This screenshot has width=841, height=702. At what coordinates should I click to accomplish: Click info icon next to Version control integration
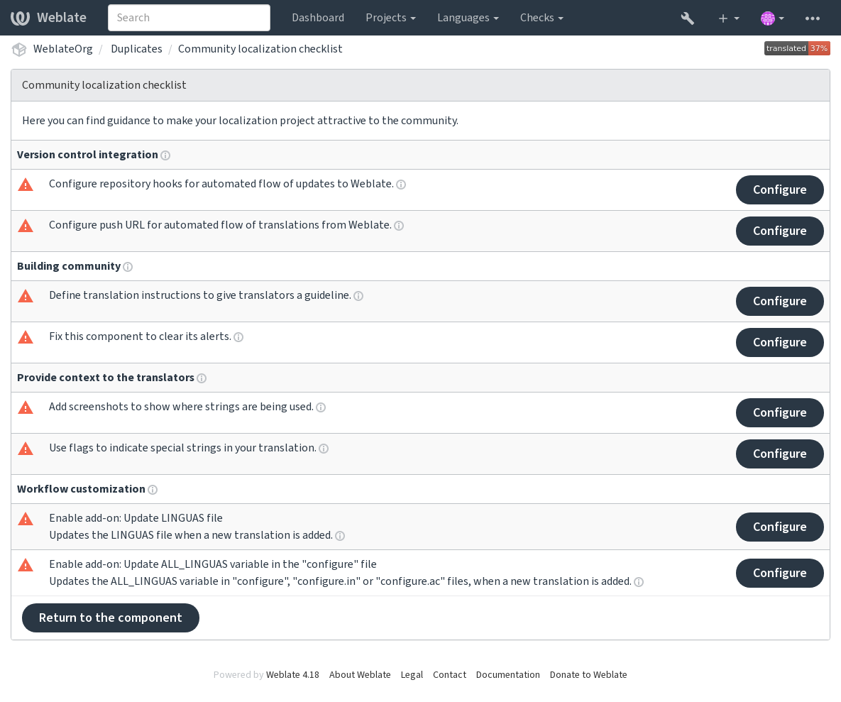[165, 155]
